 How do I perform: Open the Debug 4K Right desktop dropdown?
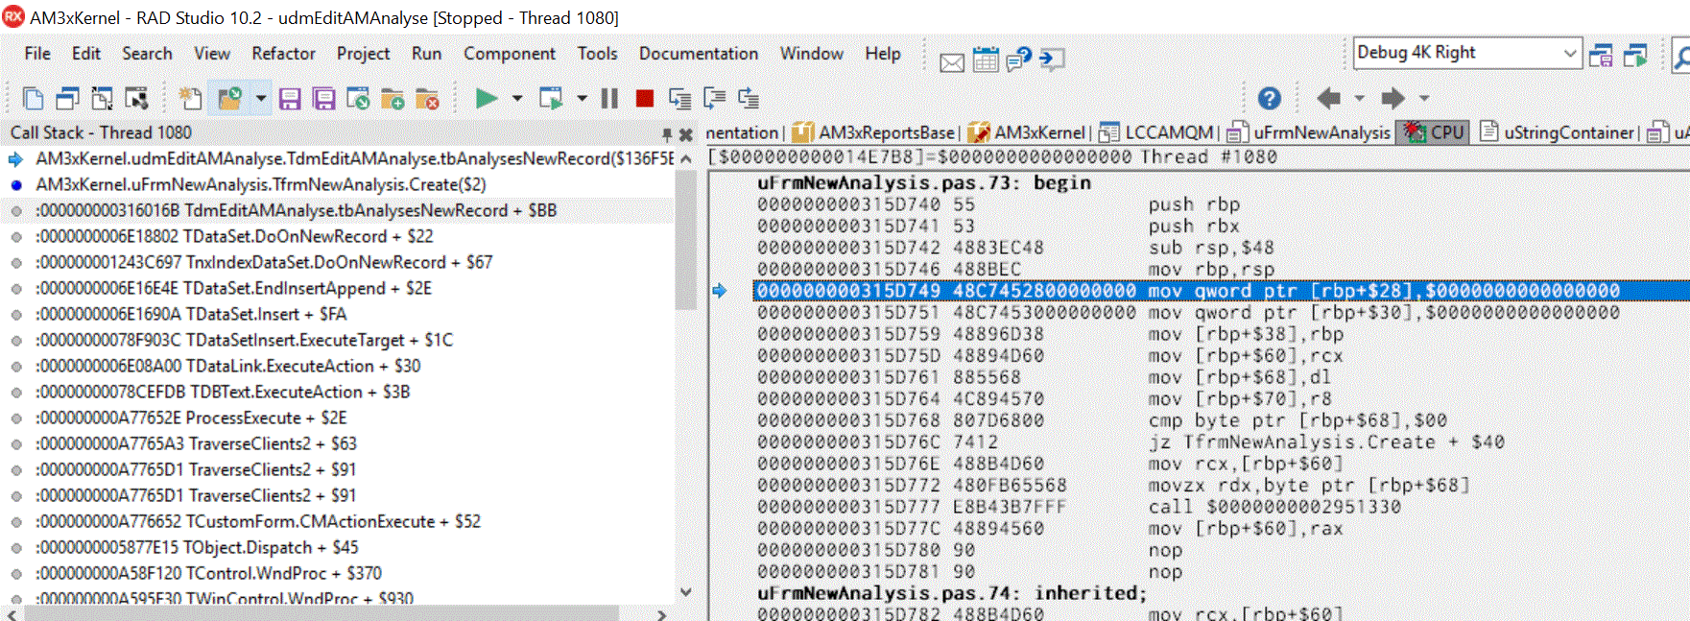pos(1570,53)
